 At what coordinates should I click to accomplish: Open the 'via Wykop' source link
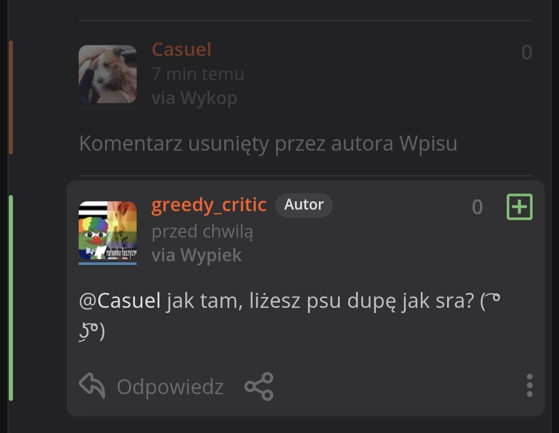tap(194, 98)
